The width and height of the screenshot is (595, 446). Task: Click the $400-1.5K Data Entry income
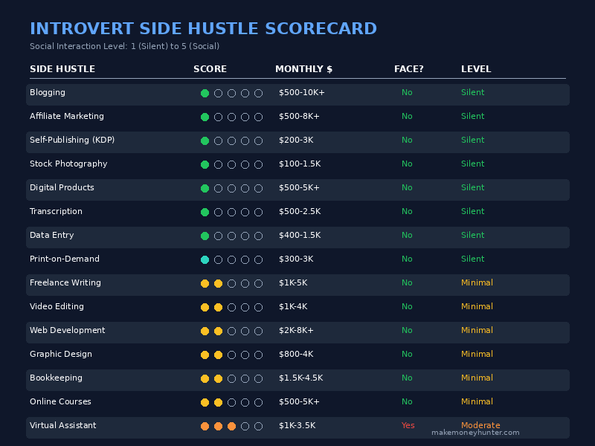(x=300, y=236)
